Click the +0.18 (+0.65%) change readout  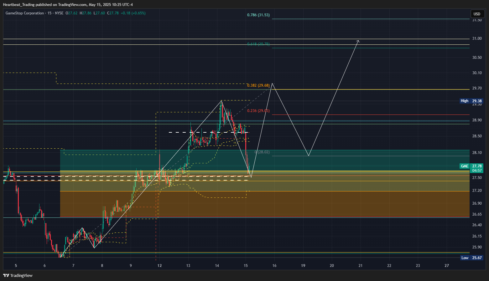tap(133, 13)
